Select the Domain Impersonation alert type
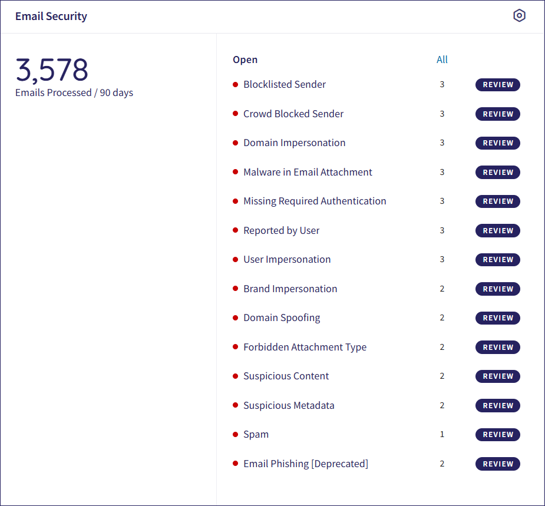 pyautogui.click(x=294, y=143)
